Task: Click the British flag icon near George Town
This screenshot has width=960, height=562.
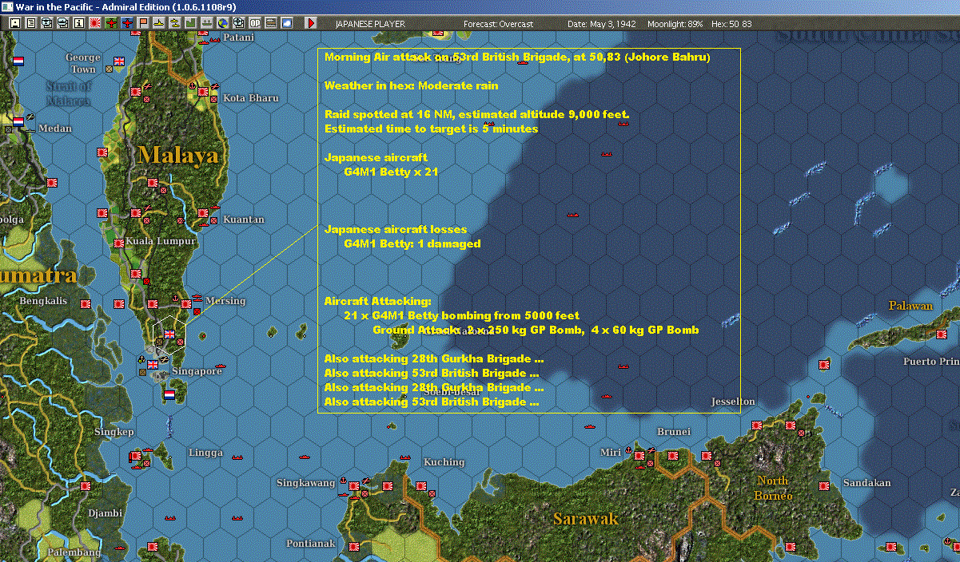Action: pos(120,61)
